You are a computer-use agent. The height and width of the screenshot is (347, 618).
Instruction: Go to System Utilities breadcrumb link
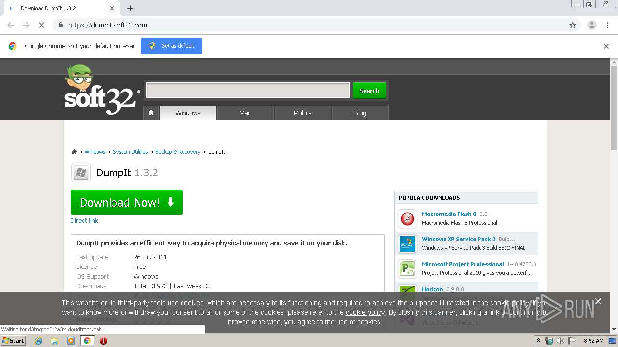tap(130, 152)
